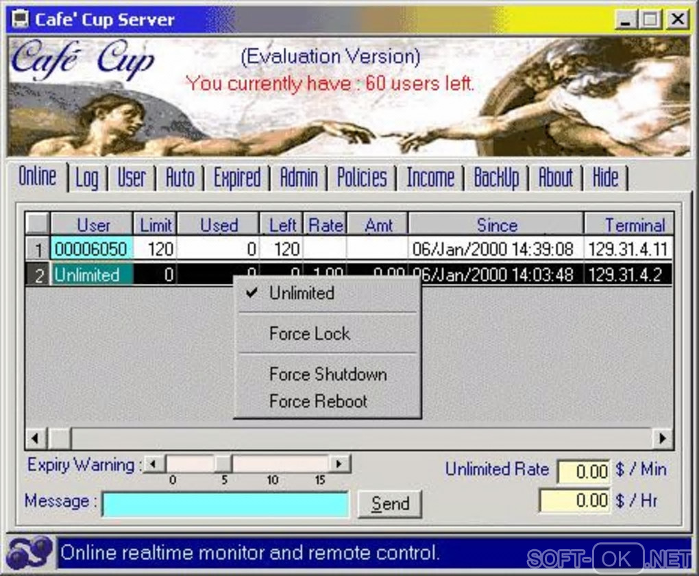Click the Unlimited Rate $ / Min field
Image resolution: width=699 pixels, height=576 pixels.
pyautogui.click(x=584, y=471)
